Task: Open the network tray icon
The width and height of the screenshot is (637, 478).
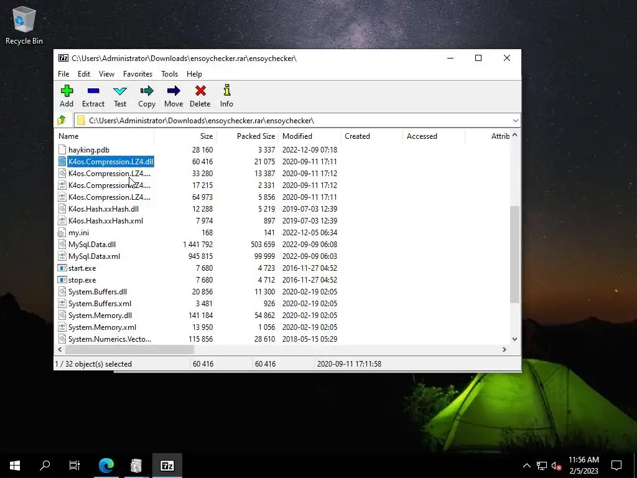Action: pos(542,466)
